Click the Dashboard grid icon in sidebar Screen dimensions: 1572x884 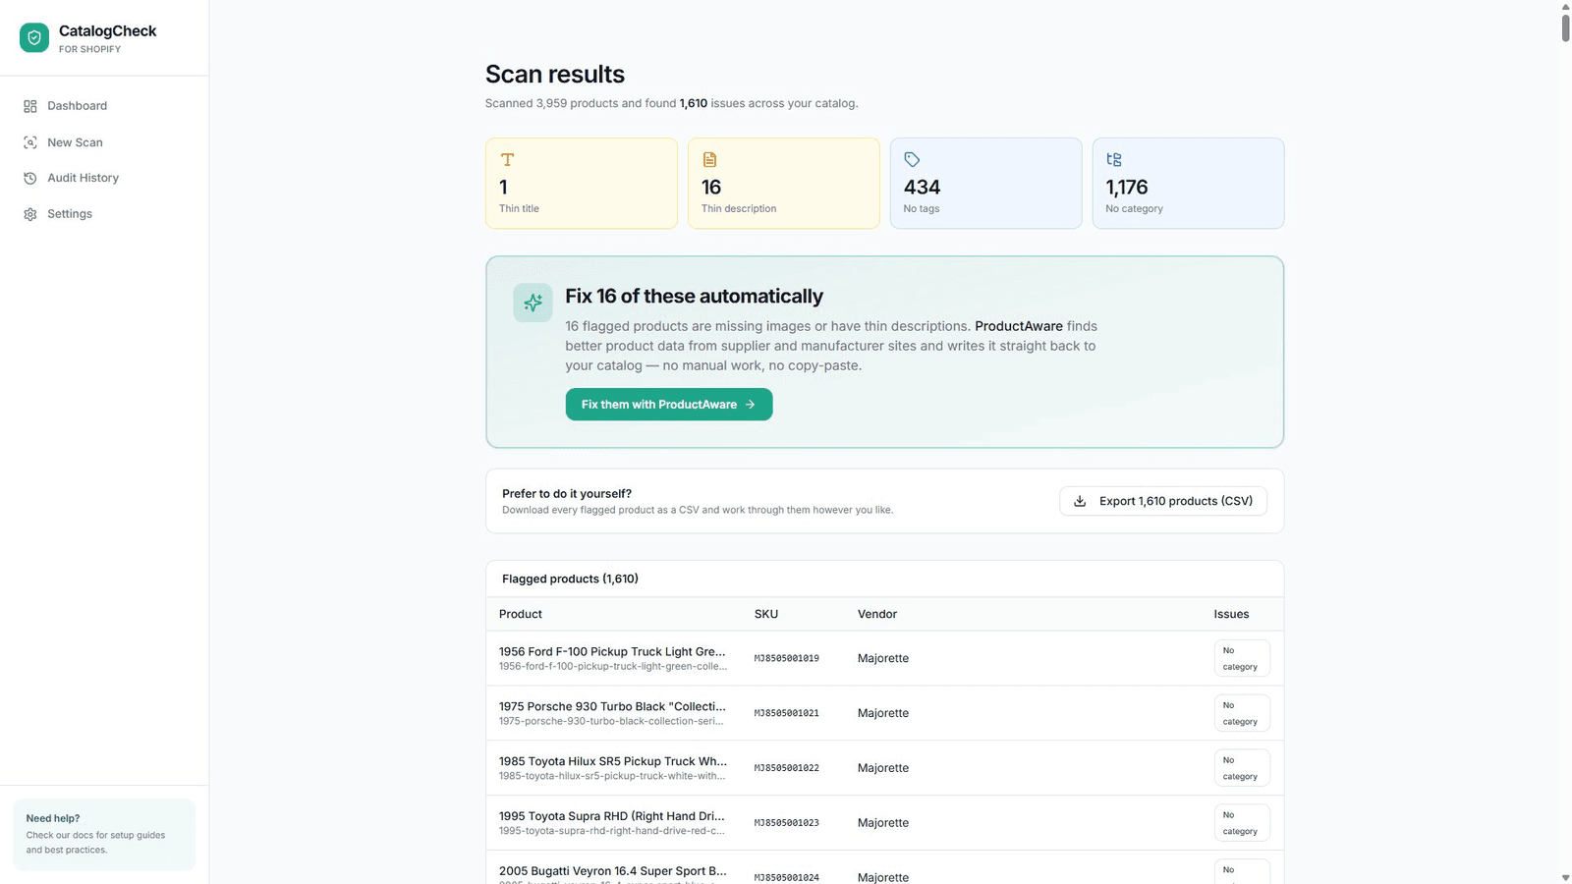(x=30, y=106)
